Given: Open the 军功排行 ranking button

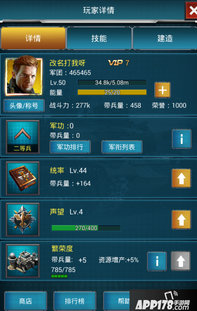Looking at the screenshot, I should [70, 147].
